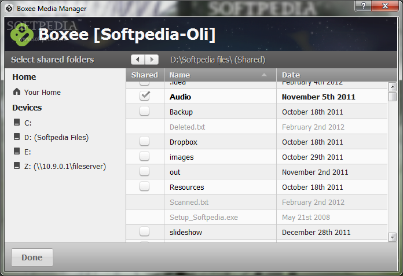Go forward with the right arrow button
This screenshot has width=403, height=276.
click(152, 60)
